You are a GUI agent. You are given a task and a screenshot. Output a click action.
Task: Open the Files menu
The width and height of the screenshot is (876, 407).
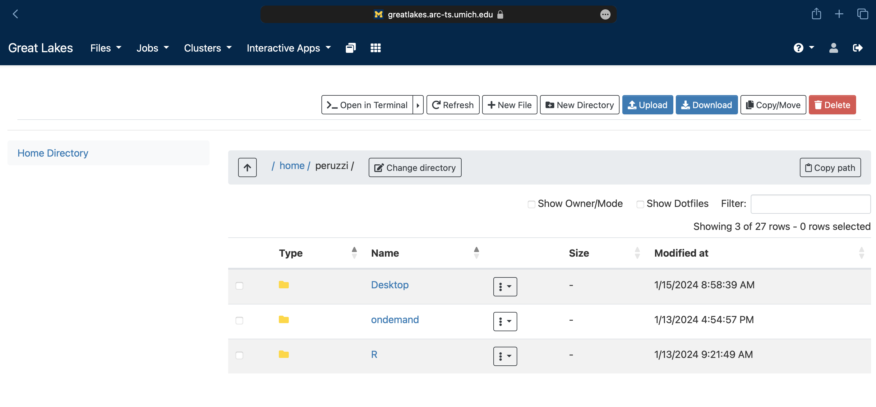point(105,48)
